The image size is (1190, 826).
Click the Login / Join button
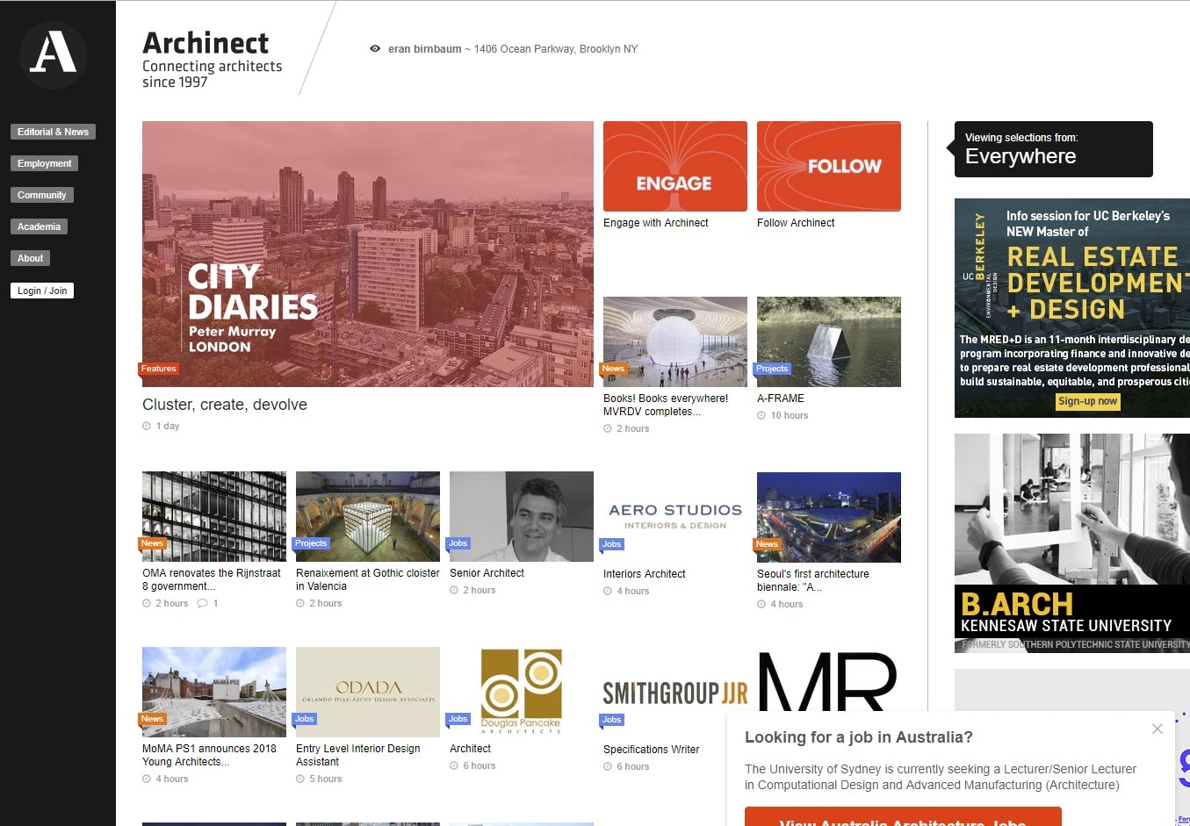coord(42,291)
